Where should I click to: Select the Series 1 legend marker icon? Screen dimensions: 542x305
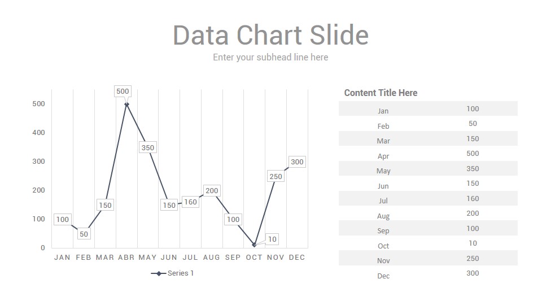tap(159, 273)
